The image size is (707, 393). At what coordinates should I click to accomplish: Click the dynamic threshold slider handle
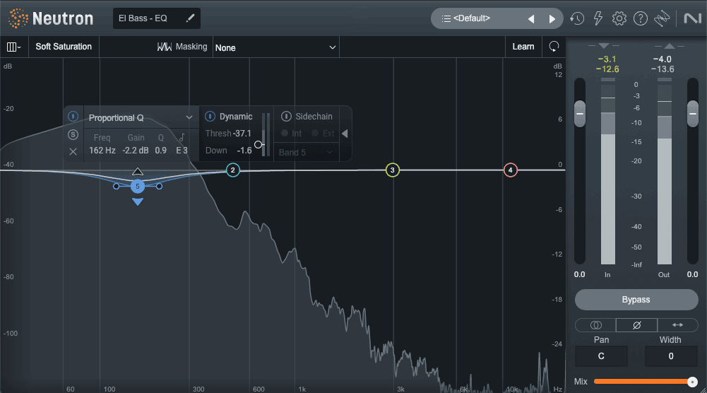coord(258,144)
